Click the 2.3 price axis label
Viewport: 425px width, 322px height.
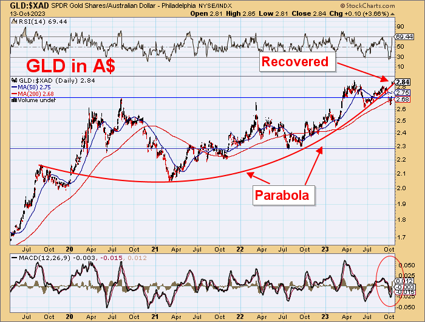pos(401,146)
